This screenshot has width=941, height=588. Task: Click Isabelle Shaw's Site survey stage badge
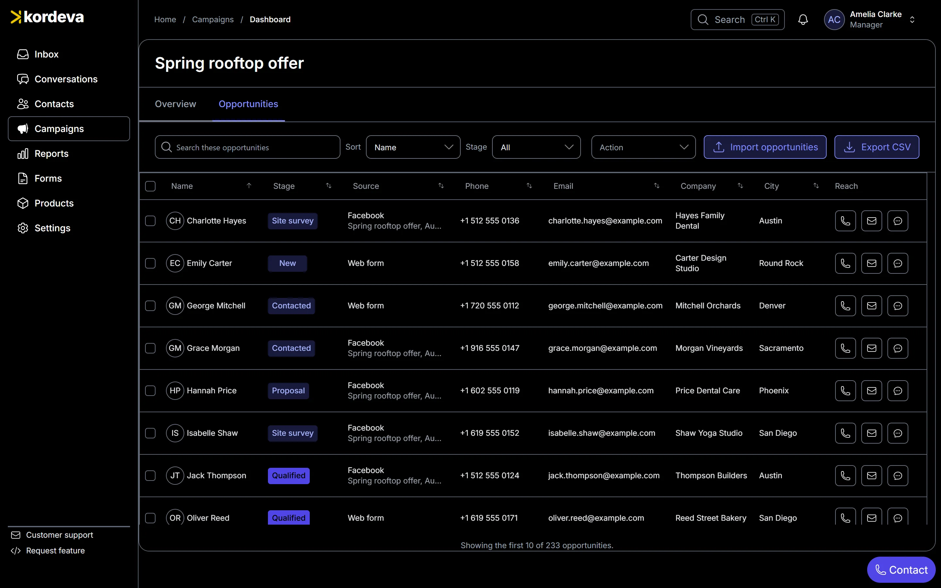(x=292, y=433)
